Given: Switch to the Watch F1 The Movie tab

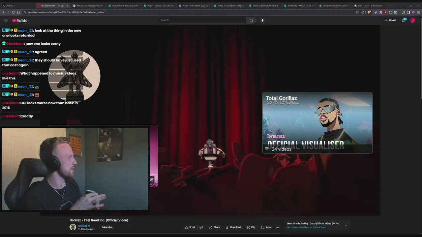Looking at the screenshot, I should pos(194,6).
